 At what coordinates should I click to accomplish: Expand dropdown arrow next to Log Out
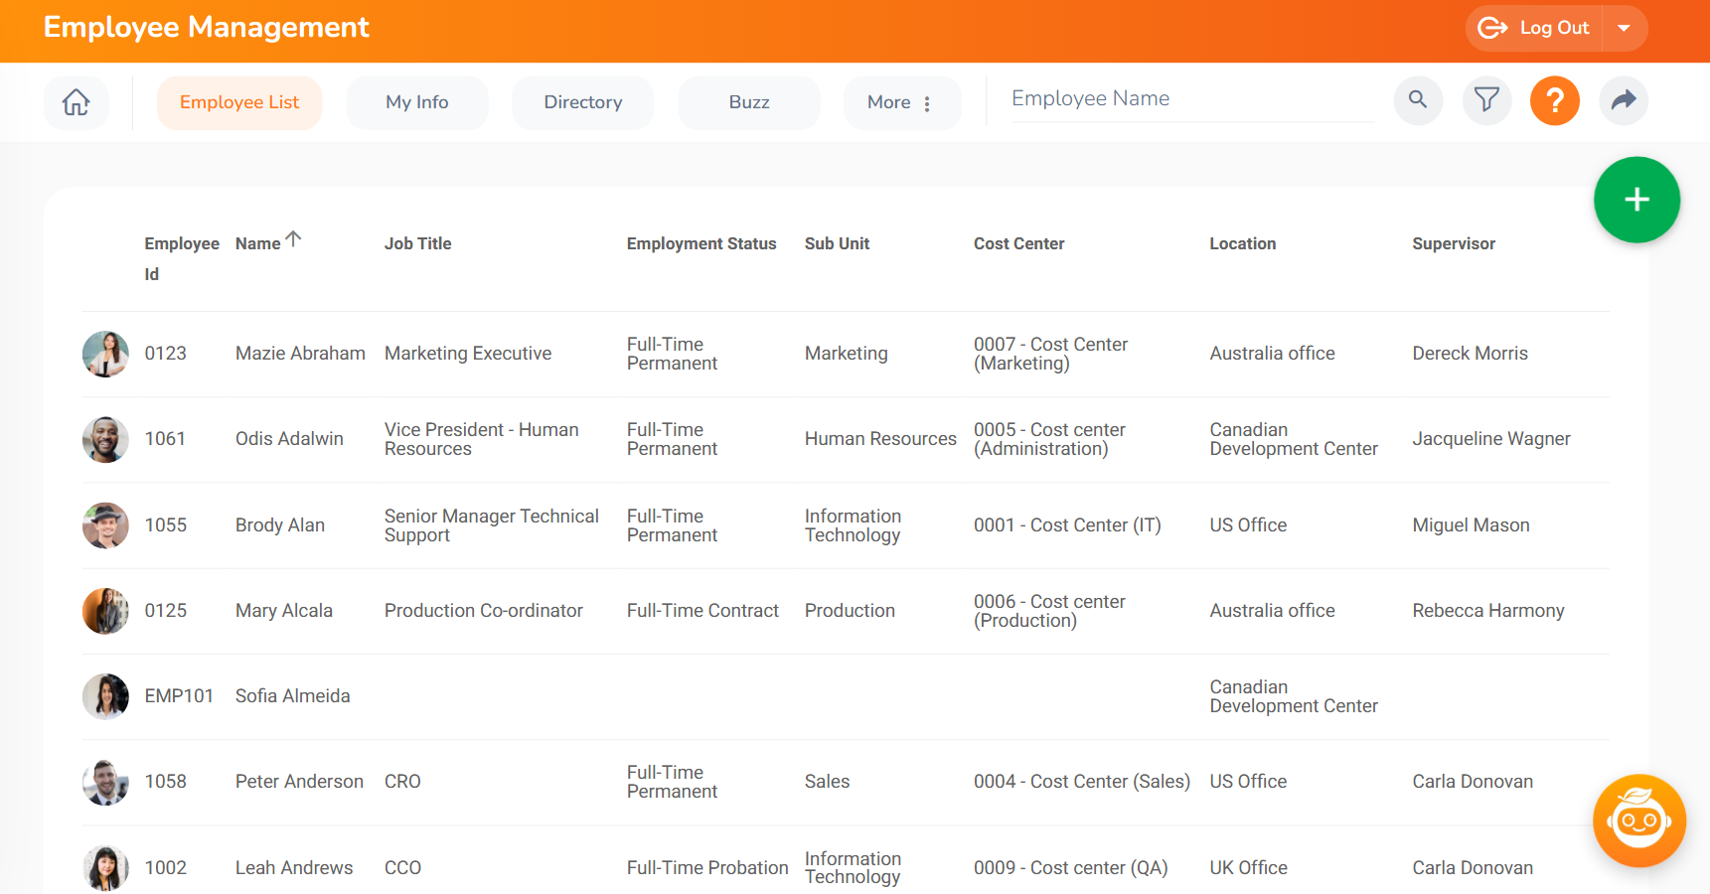coord(1625,28)
